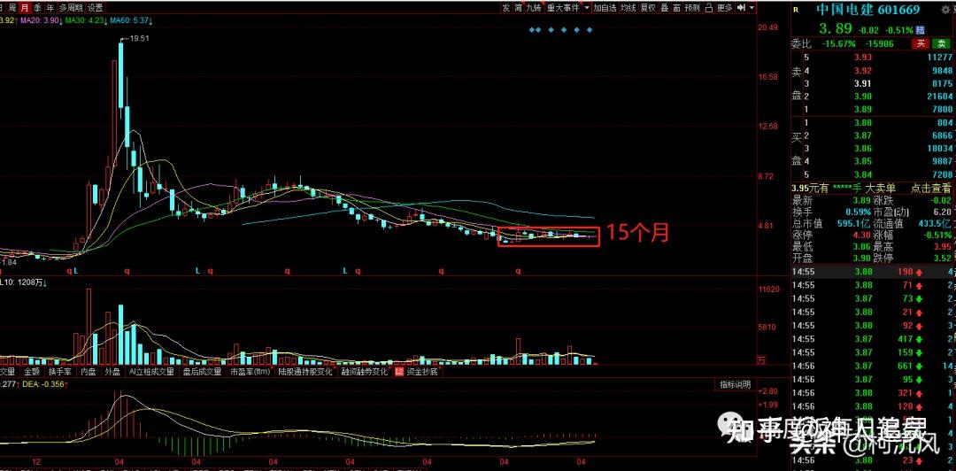Open chart 设置 settings
Image resolution: width=956 pixels, height=471 pixels.
tap(95, 8)
